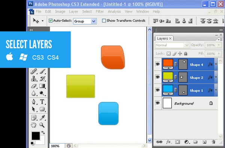Expand Shape 4 layer effects arrow
The image size is (225, 148).
coord(216,64)
